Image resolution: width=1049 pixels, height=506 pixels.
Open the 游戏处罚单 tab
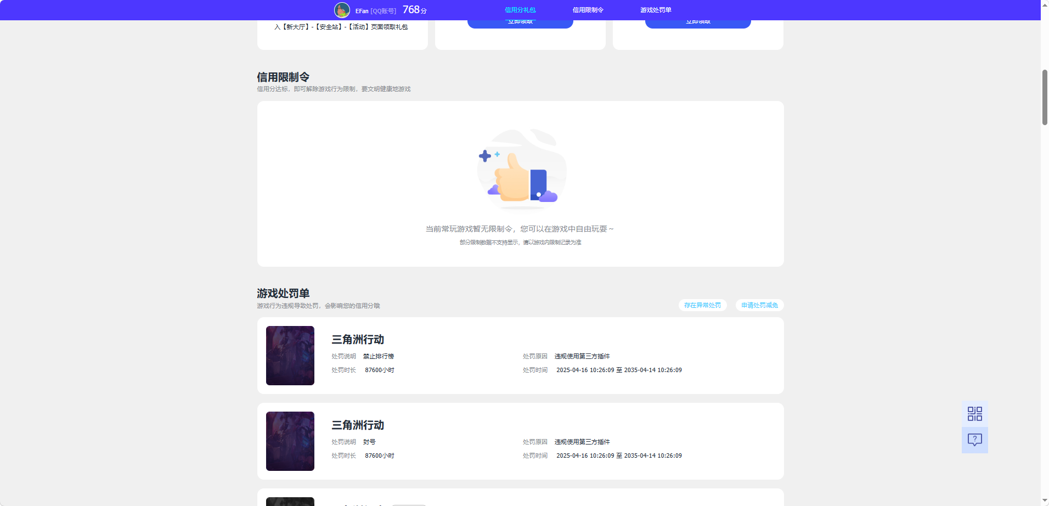(655, 9)
